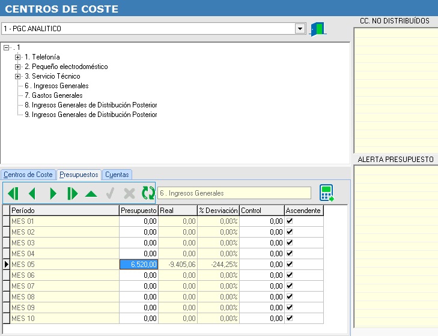The image size is (438, 336).
Task: Select the MES 05 period cell
Action: (64, 264)
